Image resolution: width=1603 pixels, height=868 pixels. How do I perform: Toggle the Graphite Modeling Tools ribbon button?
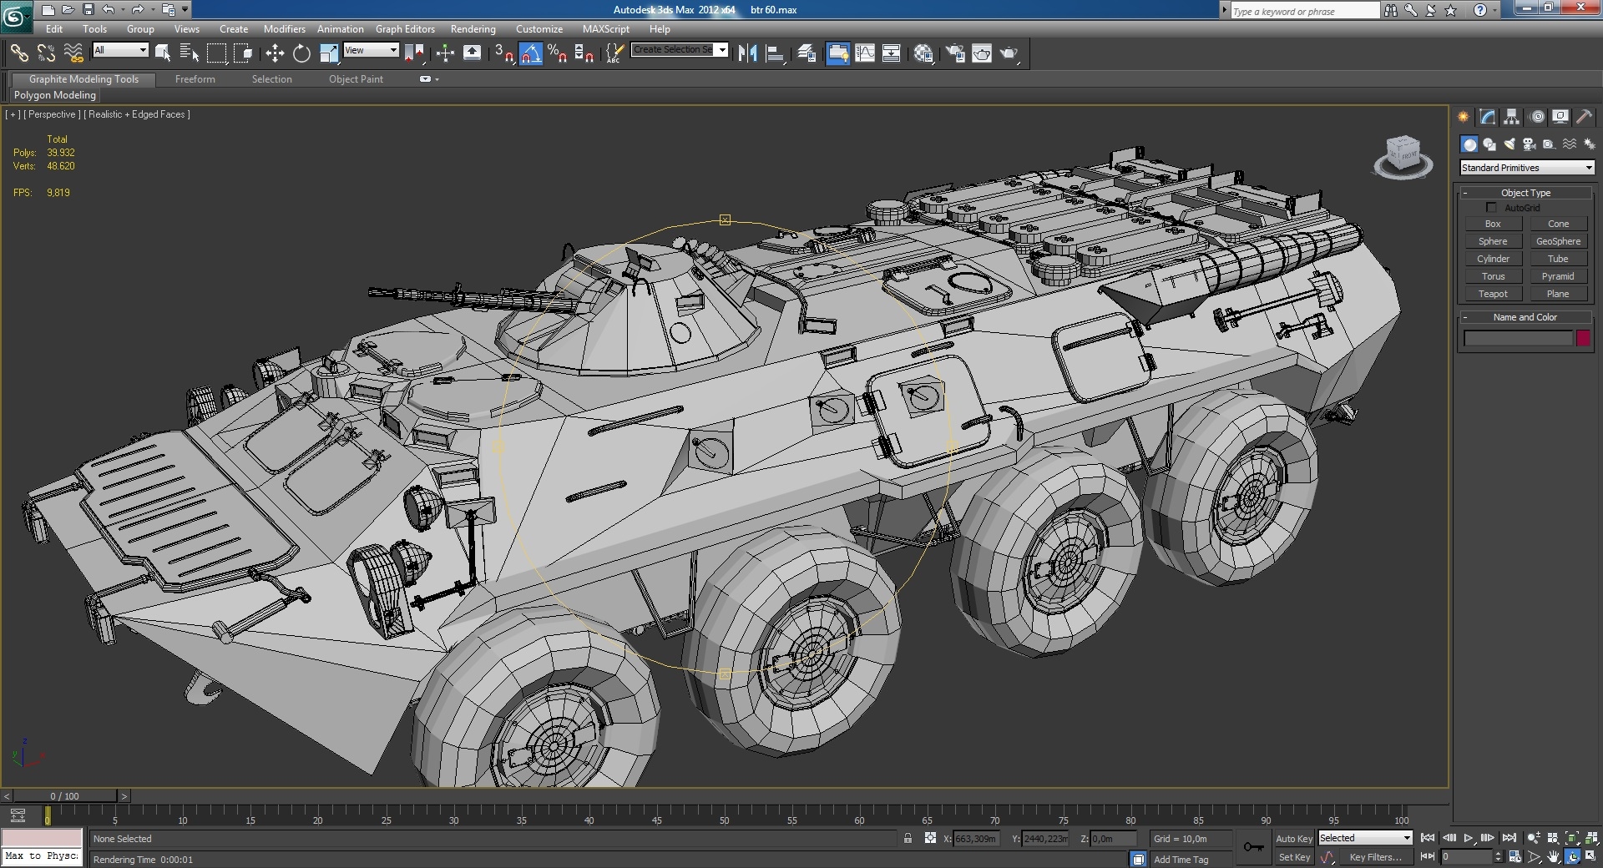(837, 53)
